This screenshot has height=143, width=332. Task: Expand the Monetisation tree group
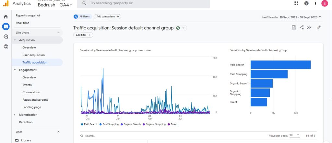[15, 115]
